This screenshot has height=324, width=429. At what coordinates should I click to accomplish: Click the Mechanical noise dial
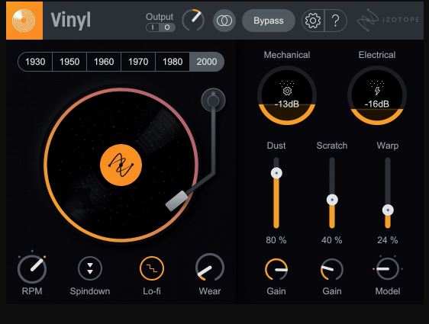287,95
